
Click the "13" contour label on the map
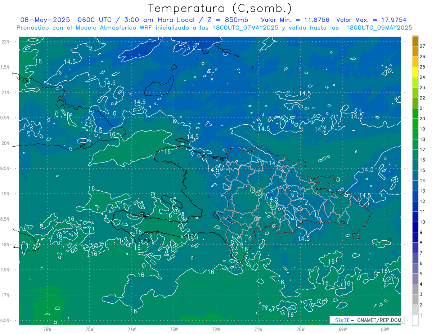point(187,48)
